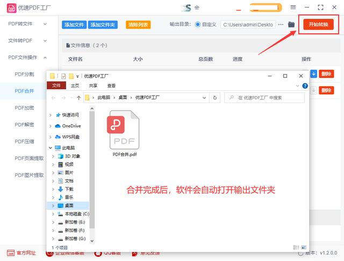This screenshot has height=261, width=344.
Task: Expand the 本地磁盘 (C:) tree node
Action: tap(53, 214)
